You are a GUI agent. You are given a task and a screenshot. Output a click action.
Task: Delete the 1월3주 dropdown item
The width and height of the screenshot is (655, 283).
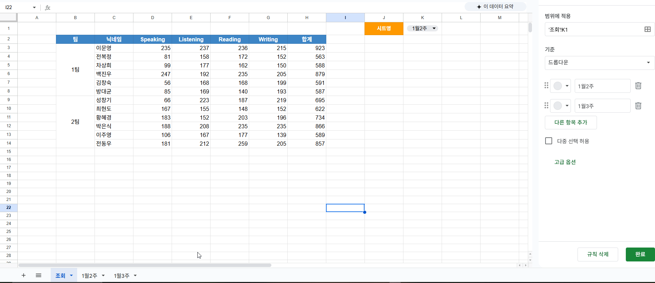[638, 106]
